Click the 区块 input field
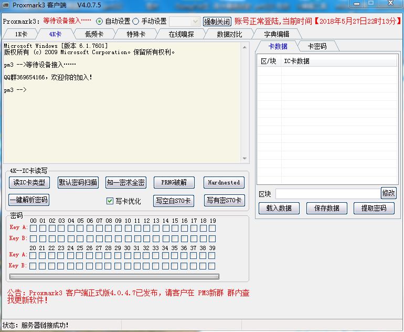 tap(328, 194)
